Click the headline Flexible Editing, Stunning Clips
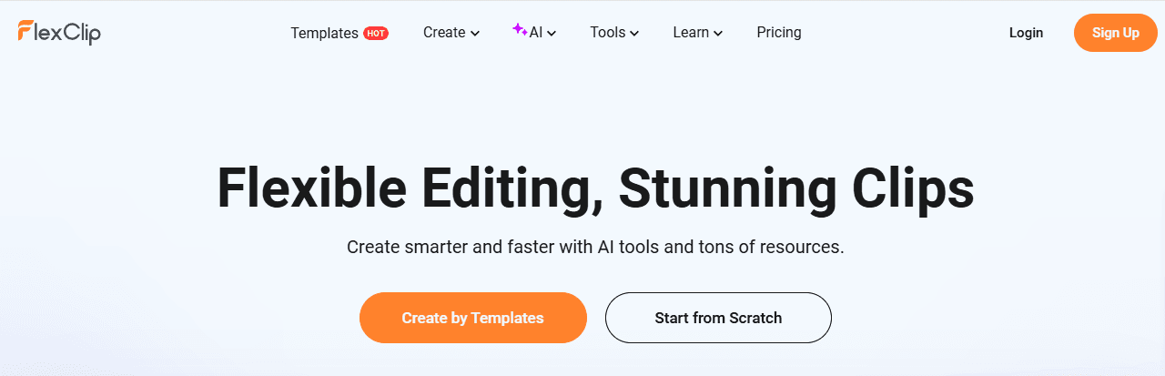The width and height of the screenshot is (1165, 376). [x=595, y=188]
